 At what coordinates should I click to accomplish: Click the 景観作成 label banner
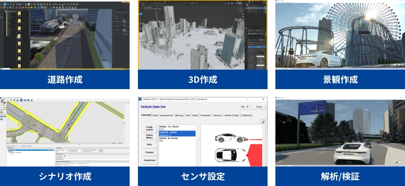coord(340,79)
